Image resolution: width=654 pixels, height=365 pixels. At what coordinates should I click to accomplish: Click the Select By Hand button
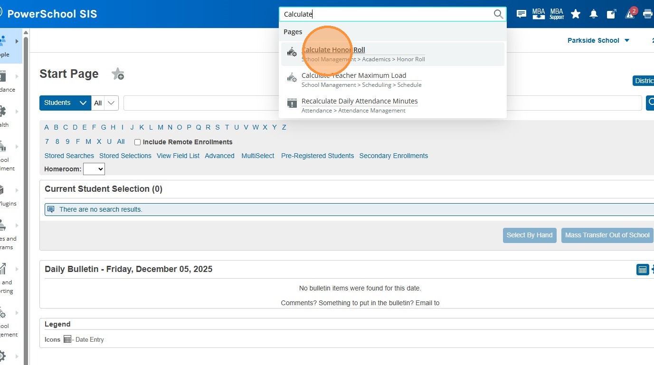tap(530, 235)
